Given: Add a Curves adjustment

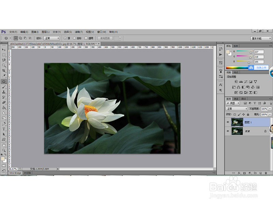Looking at the screenshot, I should click(246, 82).
